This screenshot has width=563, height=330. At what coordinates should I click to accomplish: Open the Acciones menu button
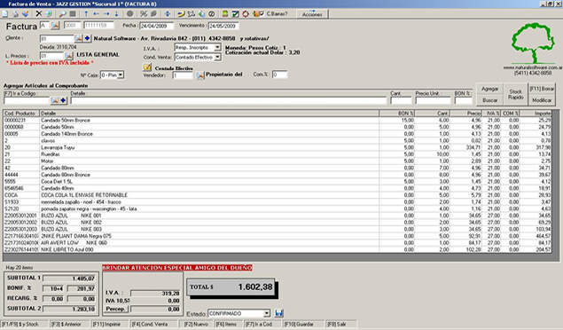click(x=312, y=14)
